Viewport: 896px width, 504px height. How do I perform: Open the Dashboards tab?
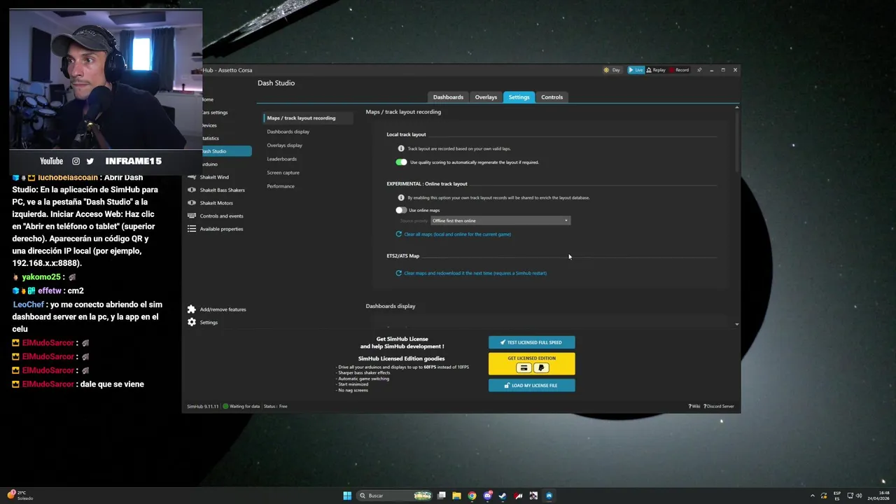point(448,97)
